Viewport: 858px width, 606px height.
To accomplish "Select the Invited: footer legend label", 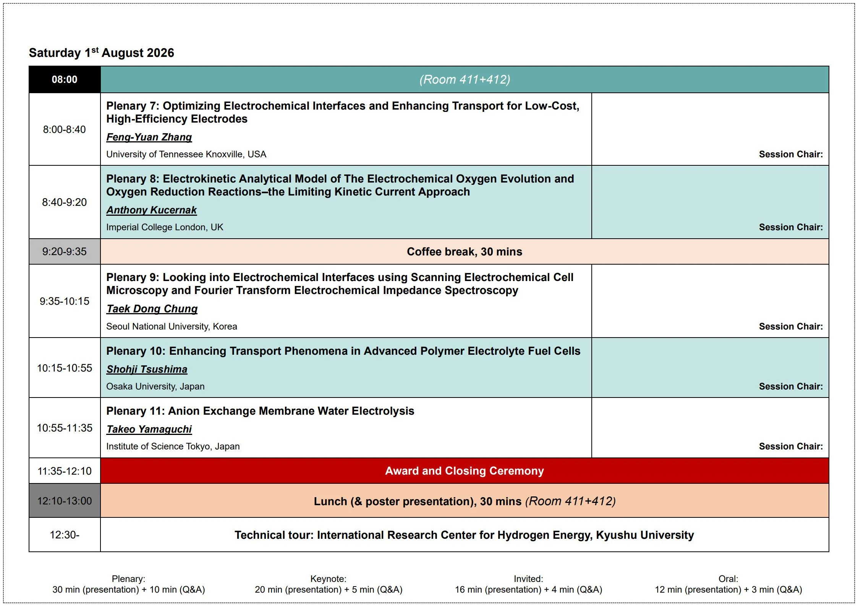I will [x=528, y=579].
